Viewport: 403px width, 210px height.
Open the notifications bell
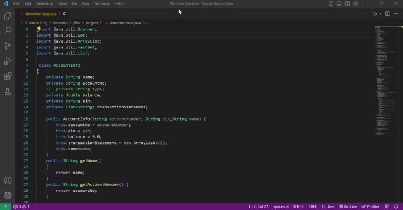click(x=396, y=206)
